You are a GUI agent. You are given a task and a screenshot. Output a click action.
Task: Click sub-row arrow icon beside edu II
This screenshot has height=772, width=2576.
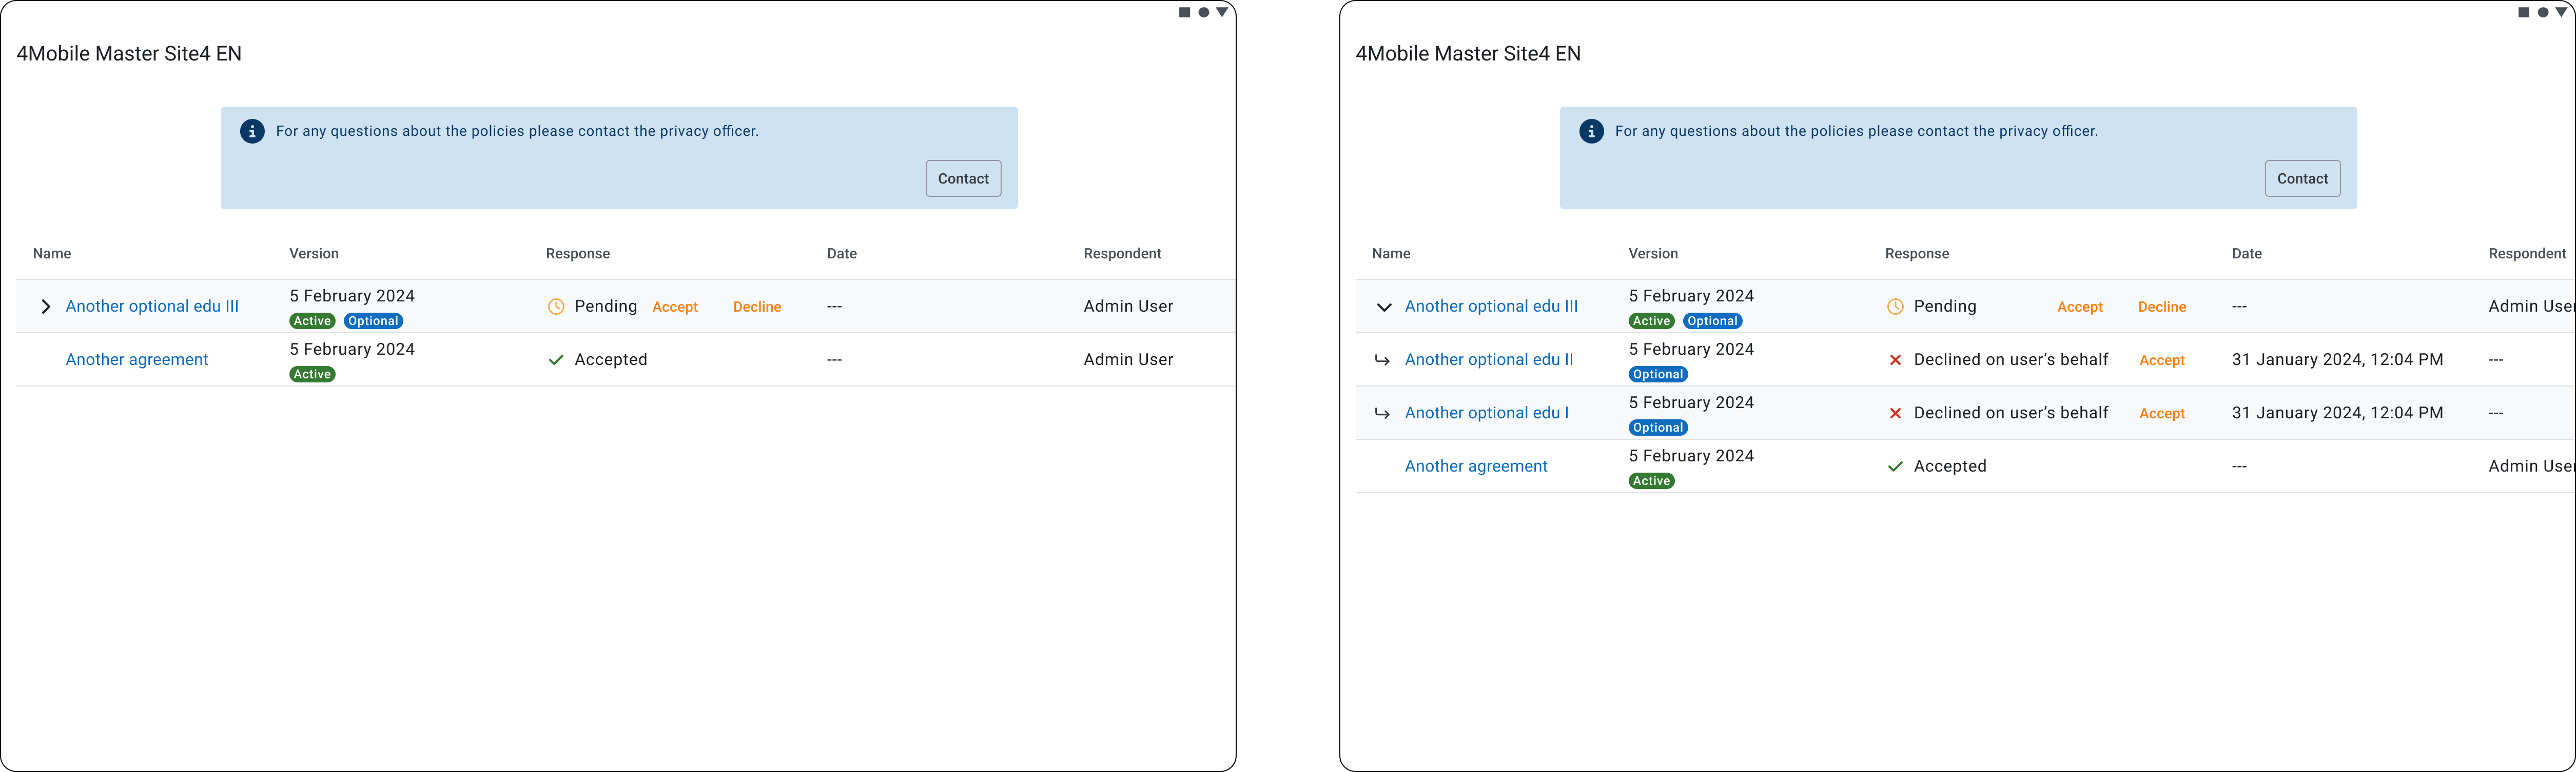click(1382, 359)
